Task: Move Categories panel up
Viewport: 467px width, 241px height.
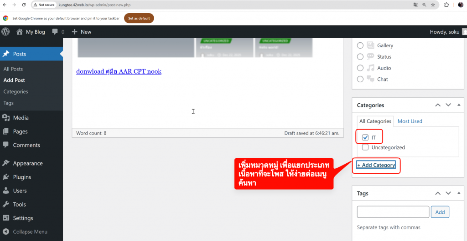Action: pos(438,105)
